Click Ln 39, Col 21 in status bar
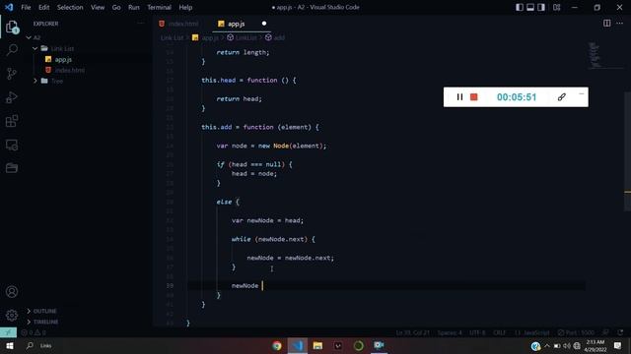Image resolution: width=631 pixels, height=354 pixels. coord(412,332)
